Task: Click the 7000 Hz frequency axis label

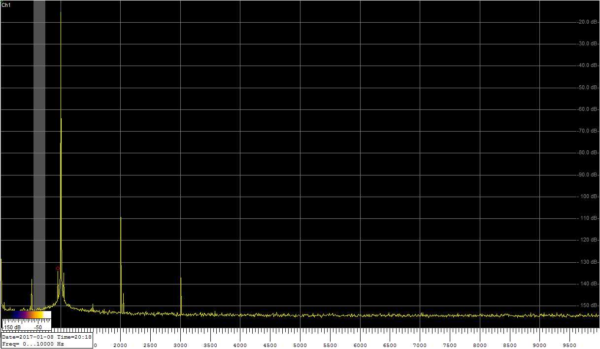Action: click(x=420, y=346)
